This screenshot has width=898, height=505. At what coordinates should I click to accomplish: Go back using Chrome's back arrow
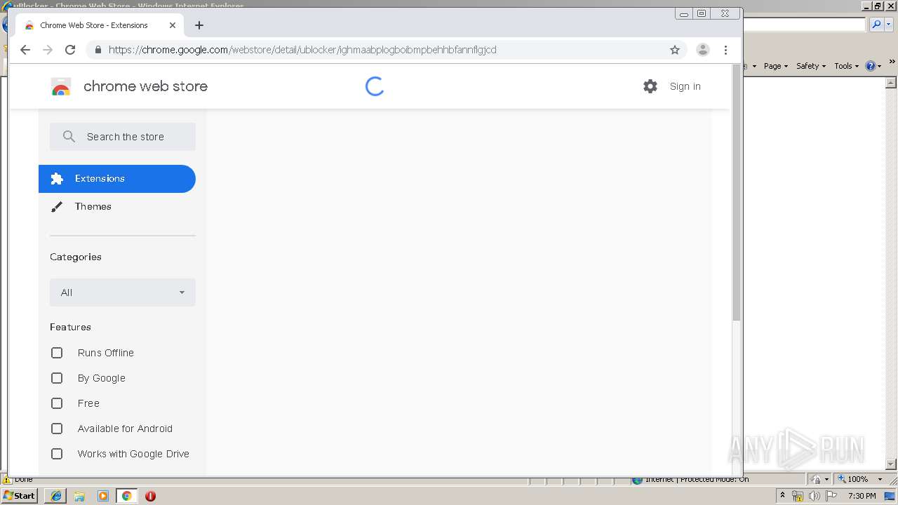25,50
